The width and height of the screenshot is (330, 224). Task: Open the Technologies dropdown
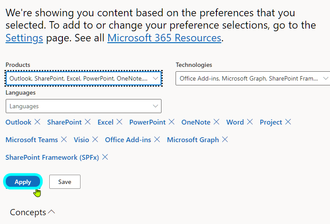253,79
